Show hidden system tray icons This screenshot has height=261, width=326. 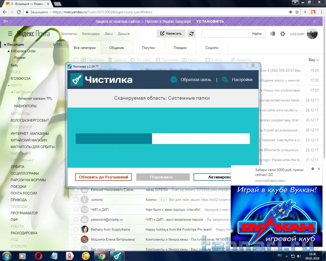click(x=287, y=256)
